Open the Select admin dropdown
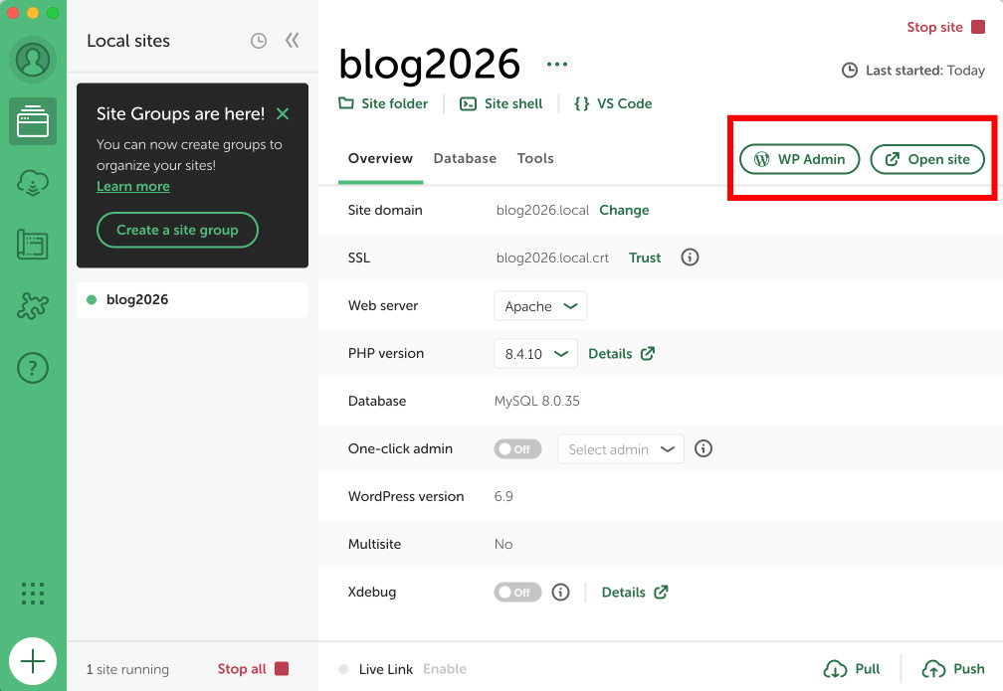Image resolution: width=1003 pixels, height=691 pixels. click(621, 449)
